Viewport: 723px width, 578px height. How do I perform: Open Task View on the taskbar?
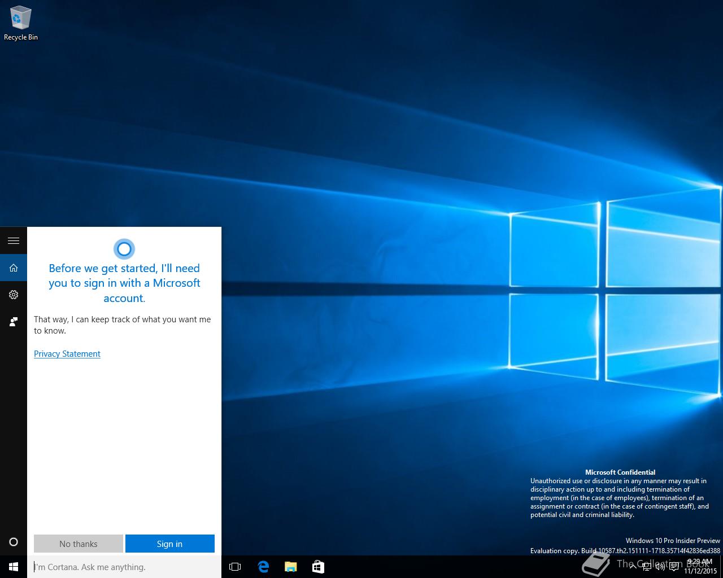235,567
